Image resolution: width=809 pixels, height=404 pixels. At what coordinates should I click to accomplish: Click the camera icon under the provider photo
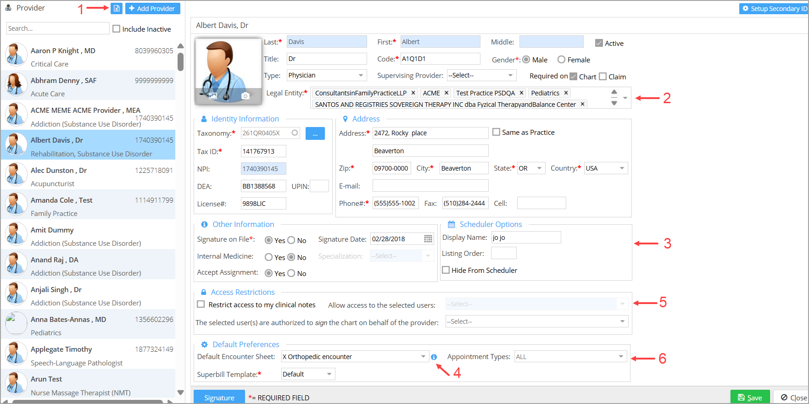[245, 96]
